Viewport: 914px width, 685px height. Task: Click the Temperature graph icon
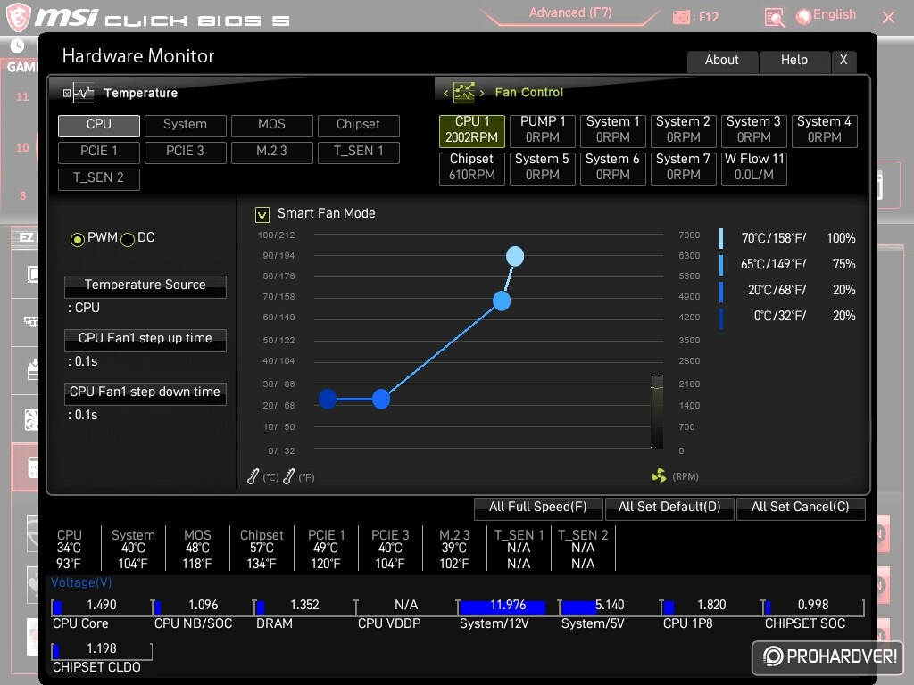click(83, 93)
